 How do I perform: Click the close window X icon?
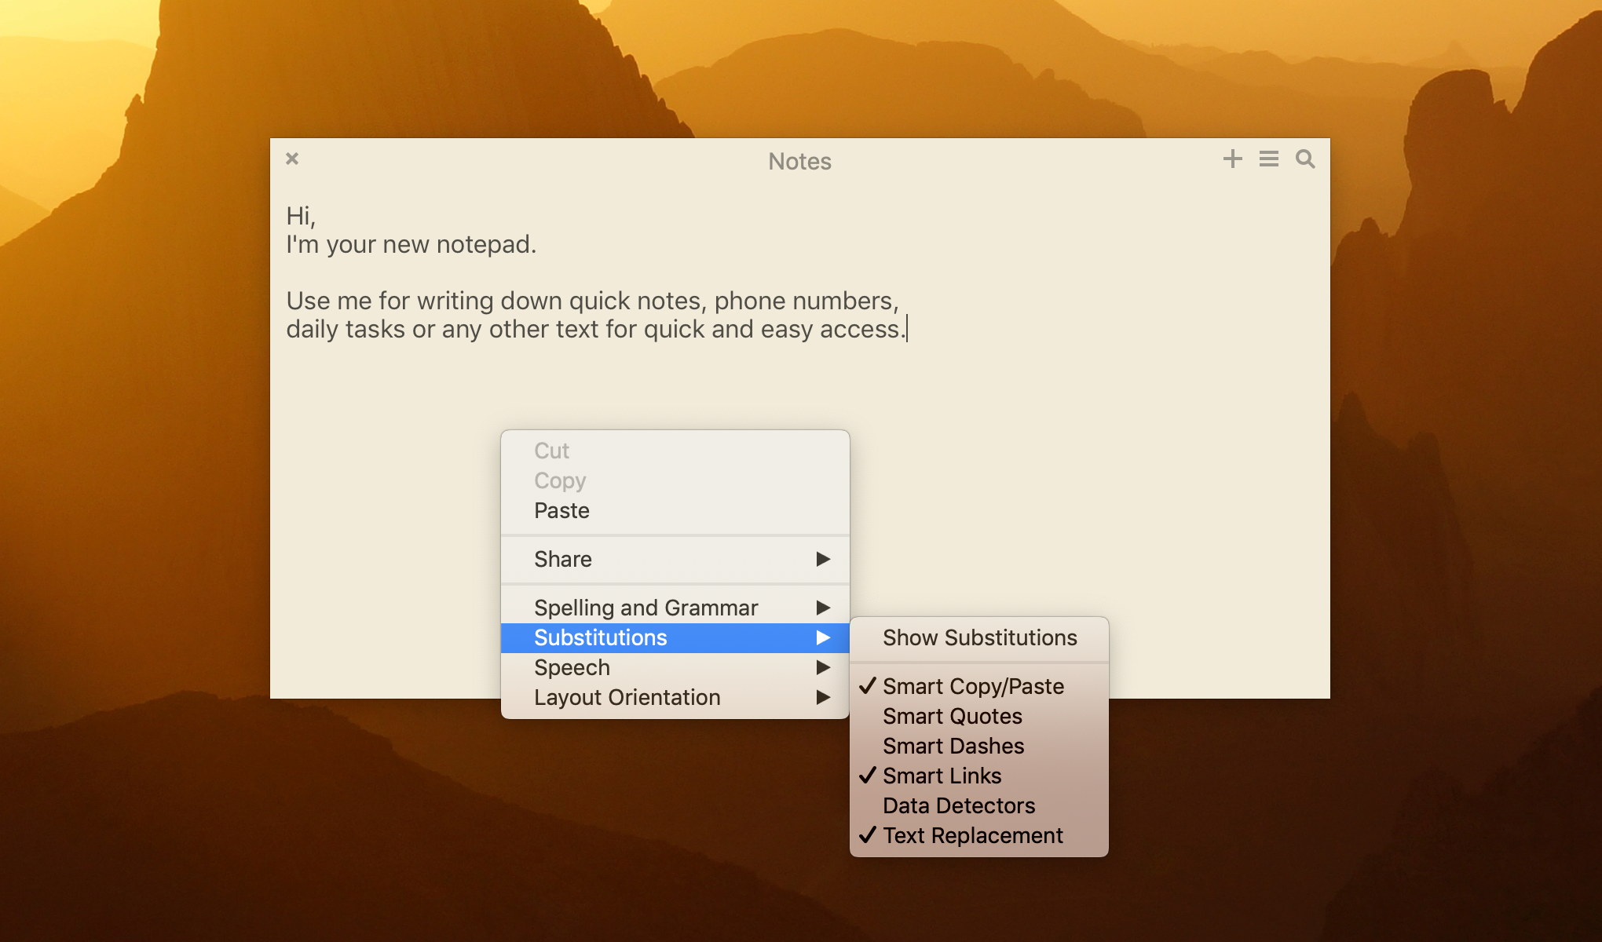point(291,159)
